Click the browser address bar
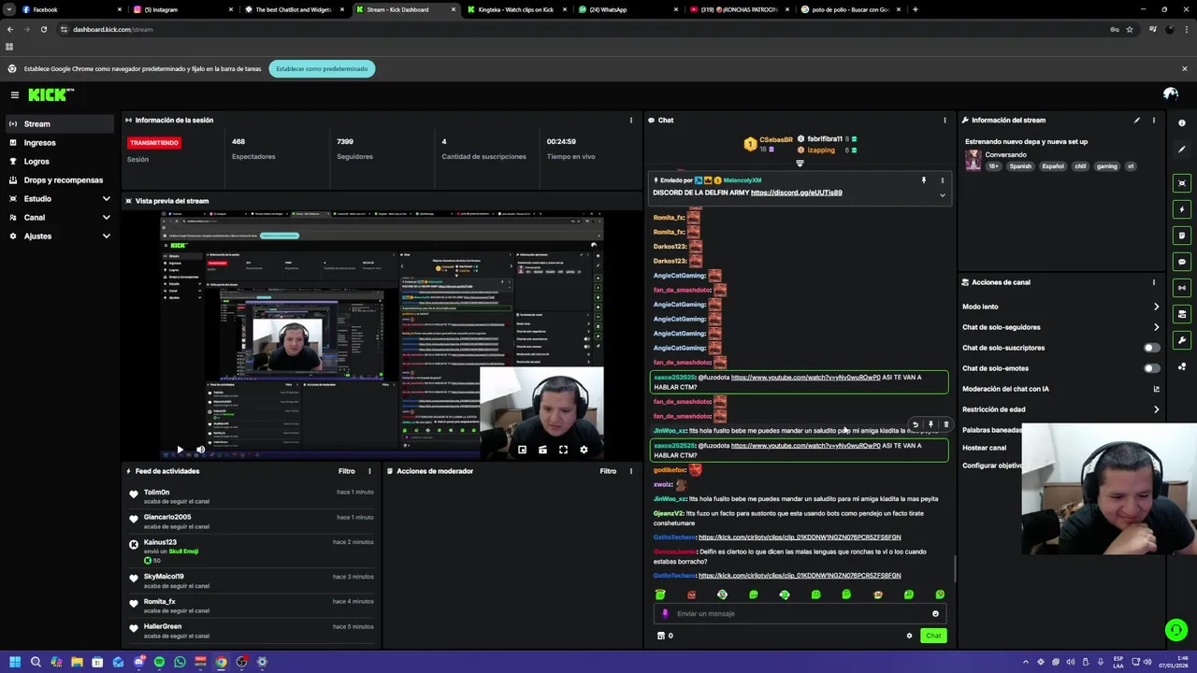Viewport: 1197px width, 673px height. [x=580, y=29]
